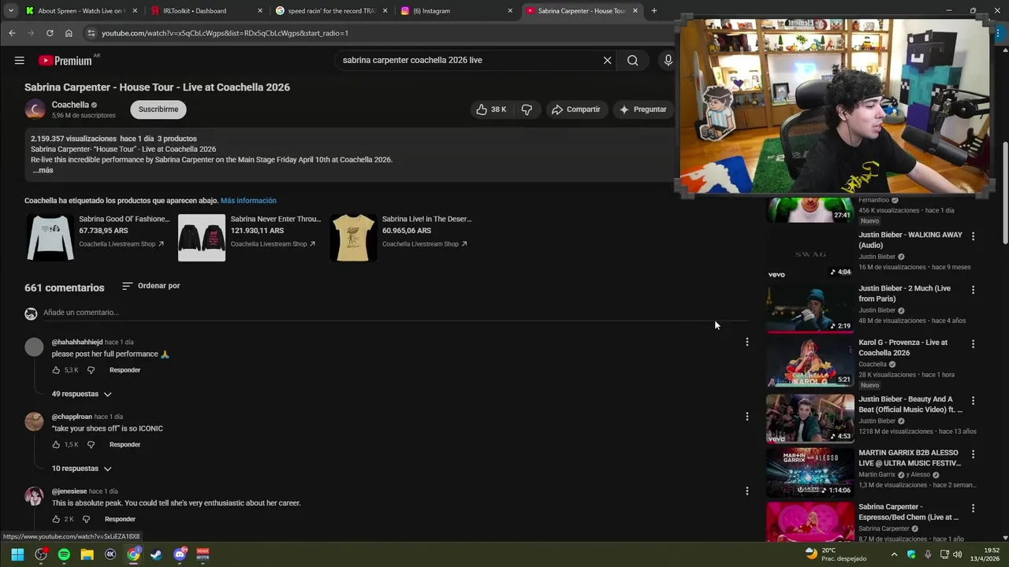The height and width of the screenshot is (567, 1009).
Task: Open the taskbar volume control
Action: [x=957, y=554]
